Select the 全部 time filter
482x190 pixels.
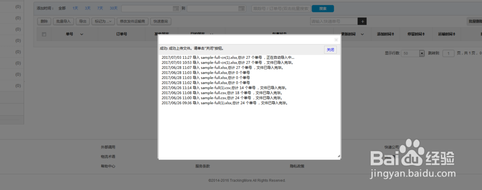(x=62, y=9)
